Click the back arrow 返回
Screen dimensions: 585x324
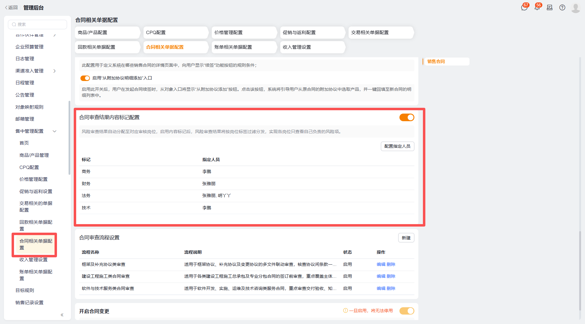[11, 8]
